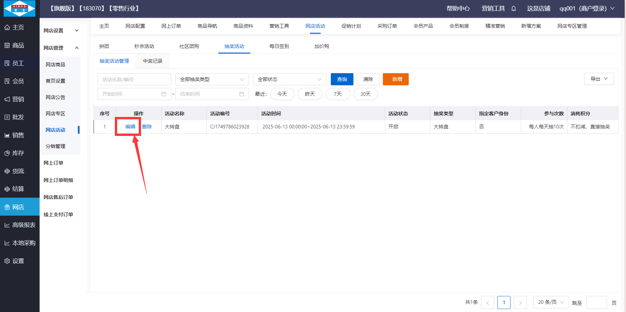Expand the 全部抽奖类型 dropdown

click(212, 79)
